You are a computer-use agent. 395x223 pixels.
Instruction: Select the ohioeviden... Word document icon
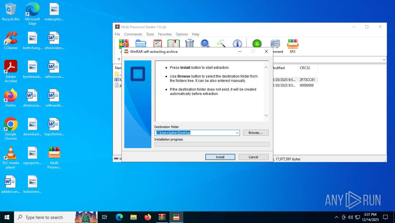coord(54,40)
